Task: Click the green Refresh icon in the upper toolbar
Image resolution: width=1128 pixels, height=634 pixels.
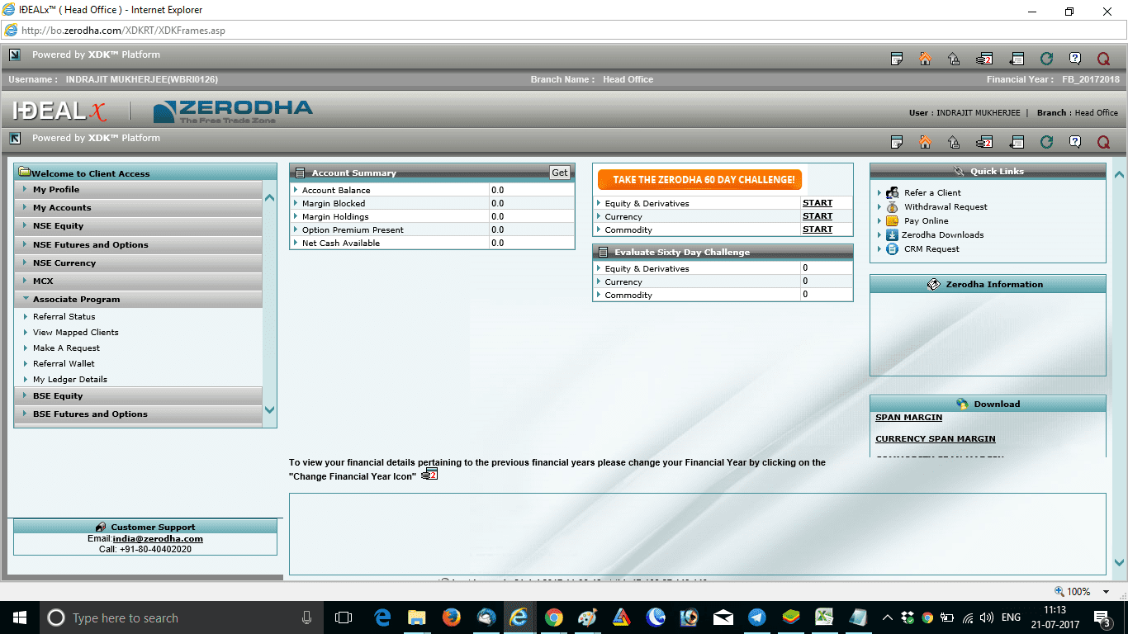Action: [x=1046, y=59]
